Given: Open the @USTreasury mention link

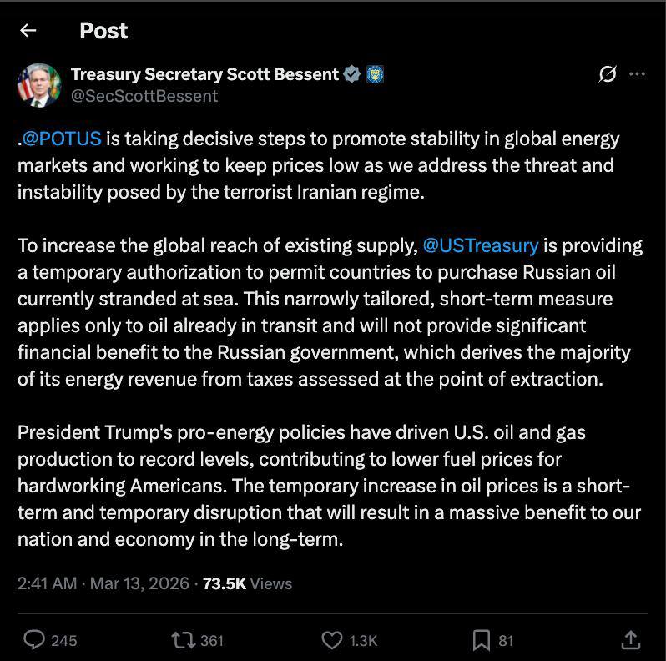Looking at the screenshot, I should pyautogui.click(x=480, y=245).
